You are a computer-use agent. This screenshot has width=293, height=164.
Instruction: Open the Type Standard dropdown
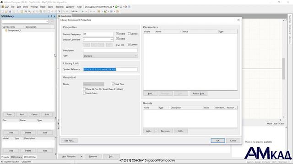click(x=136, y=56)
